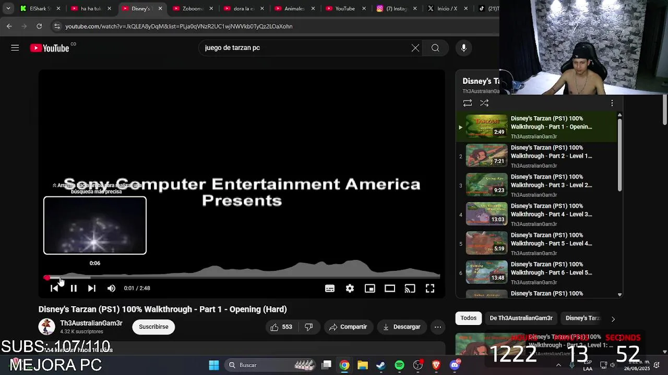
Task: Enable miniplayer mode
Action: click(x=370, y=288)
